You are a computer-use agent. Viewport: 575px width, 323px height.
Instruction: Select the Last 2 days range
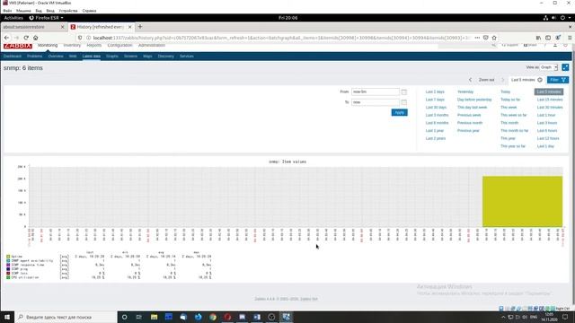[x=435, y=92]
